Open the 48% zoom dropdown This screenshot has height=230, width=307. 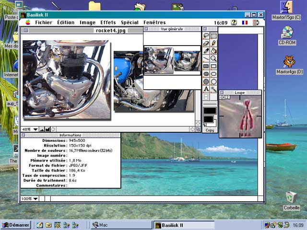click(30, 129)
